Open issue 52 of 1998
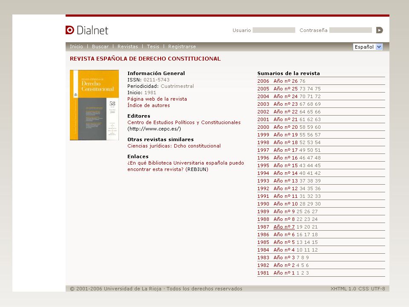 pyautogui.click(x=302, y=142)
